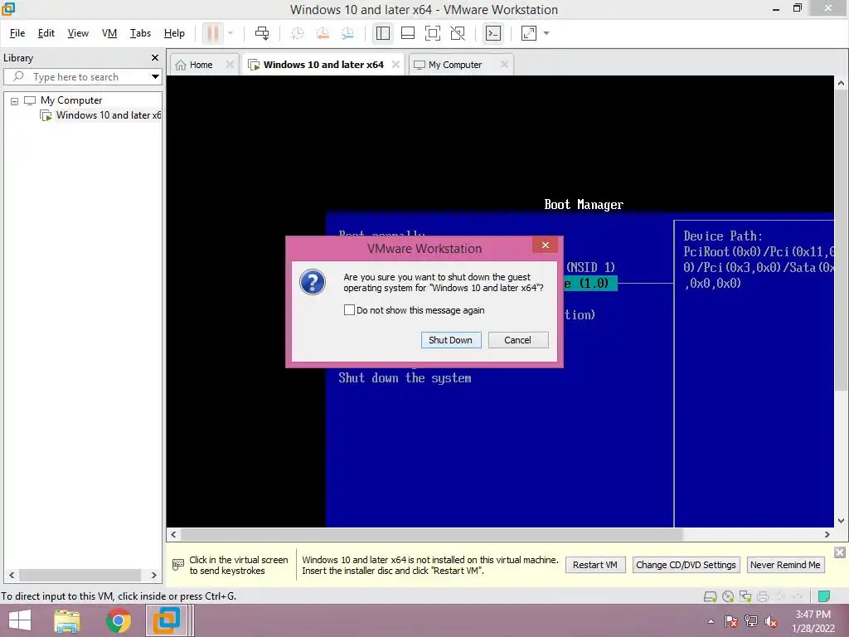849x637 pixels.
Task: Open the snapshot manager wrench-clock icon
Action: tap(347, 33)
